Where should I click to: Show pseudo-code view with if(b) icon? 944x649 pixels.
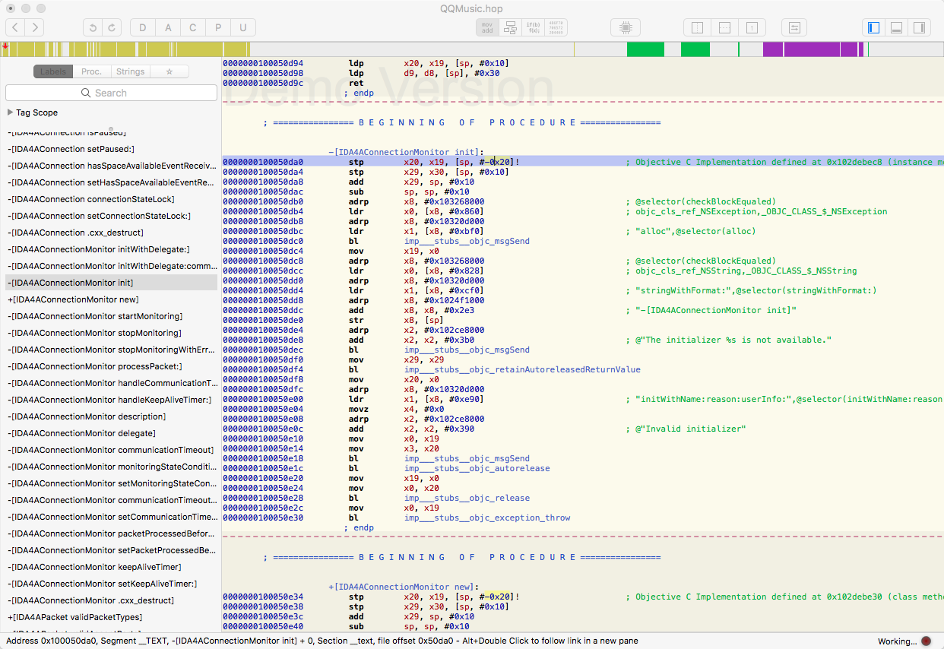click(x=533, y=28)
